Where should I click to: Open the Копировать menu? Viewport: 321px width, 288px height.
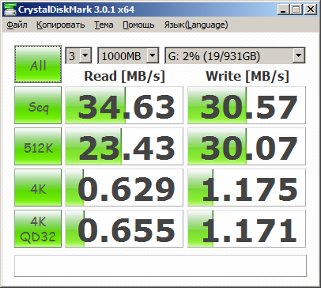(x=61, y=25)
